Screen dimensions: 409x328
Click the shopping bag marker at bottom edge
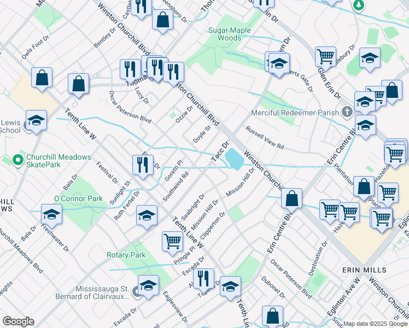pyautogui.click(x=272, y=317)
